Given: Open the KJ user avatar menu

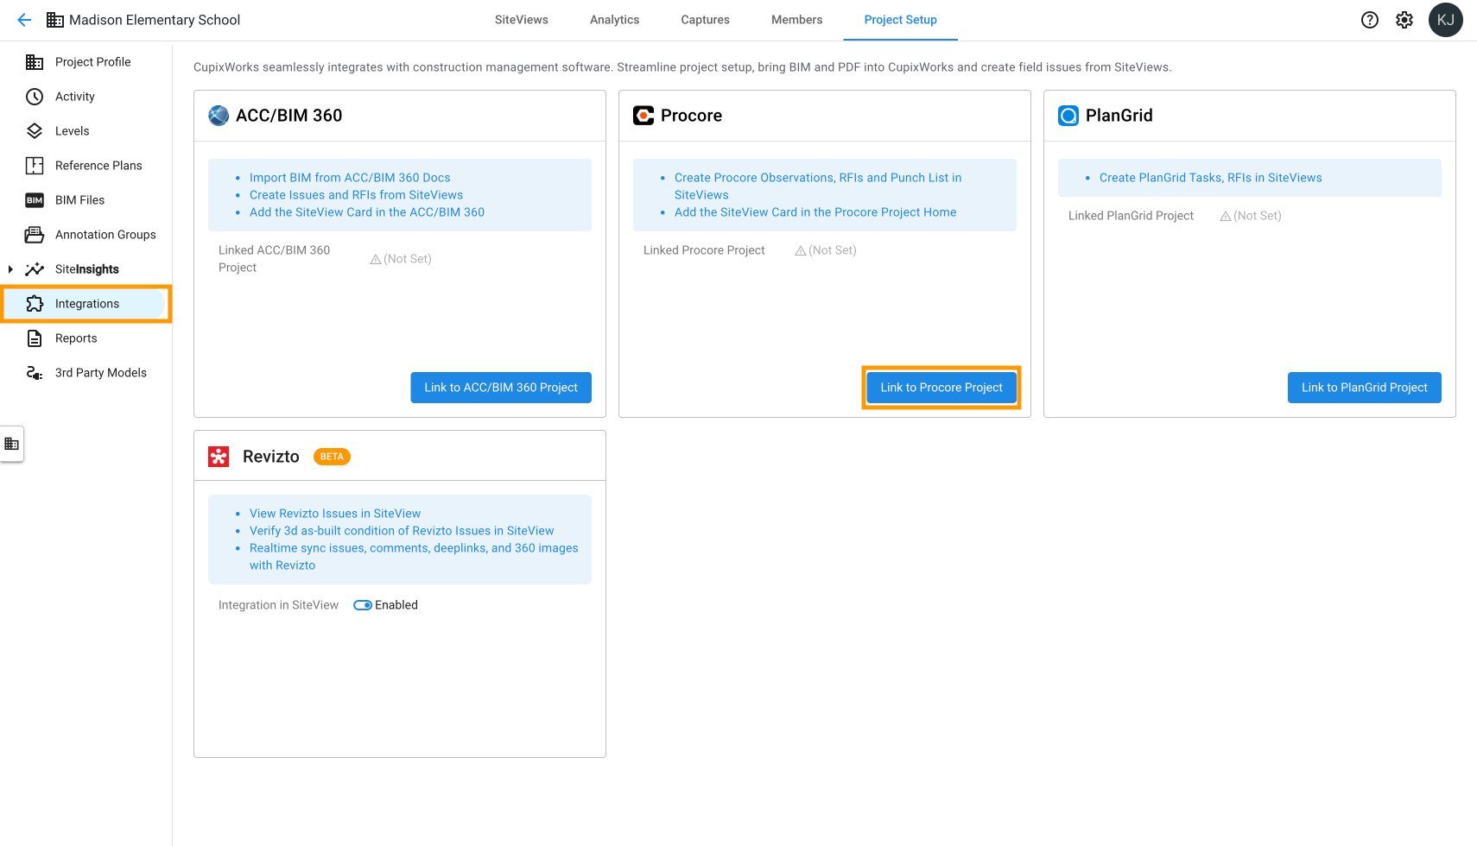Looking at the screenshot, I should pyautogui.click(x=1446, y=20).
